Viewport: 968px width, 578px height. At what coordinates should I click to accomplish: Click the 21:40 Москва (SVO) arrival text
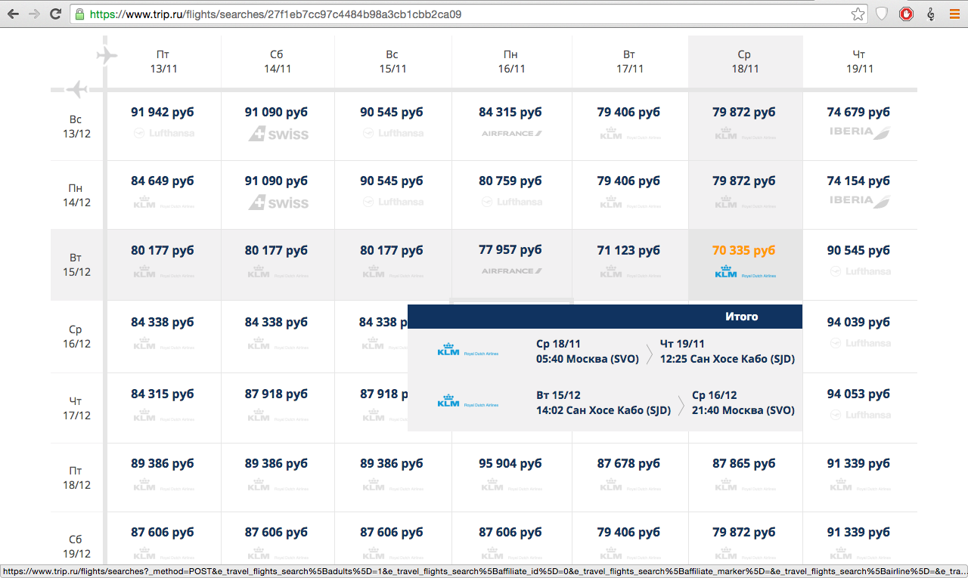point(743,410)
